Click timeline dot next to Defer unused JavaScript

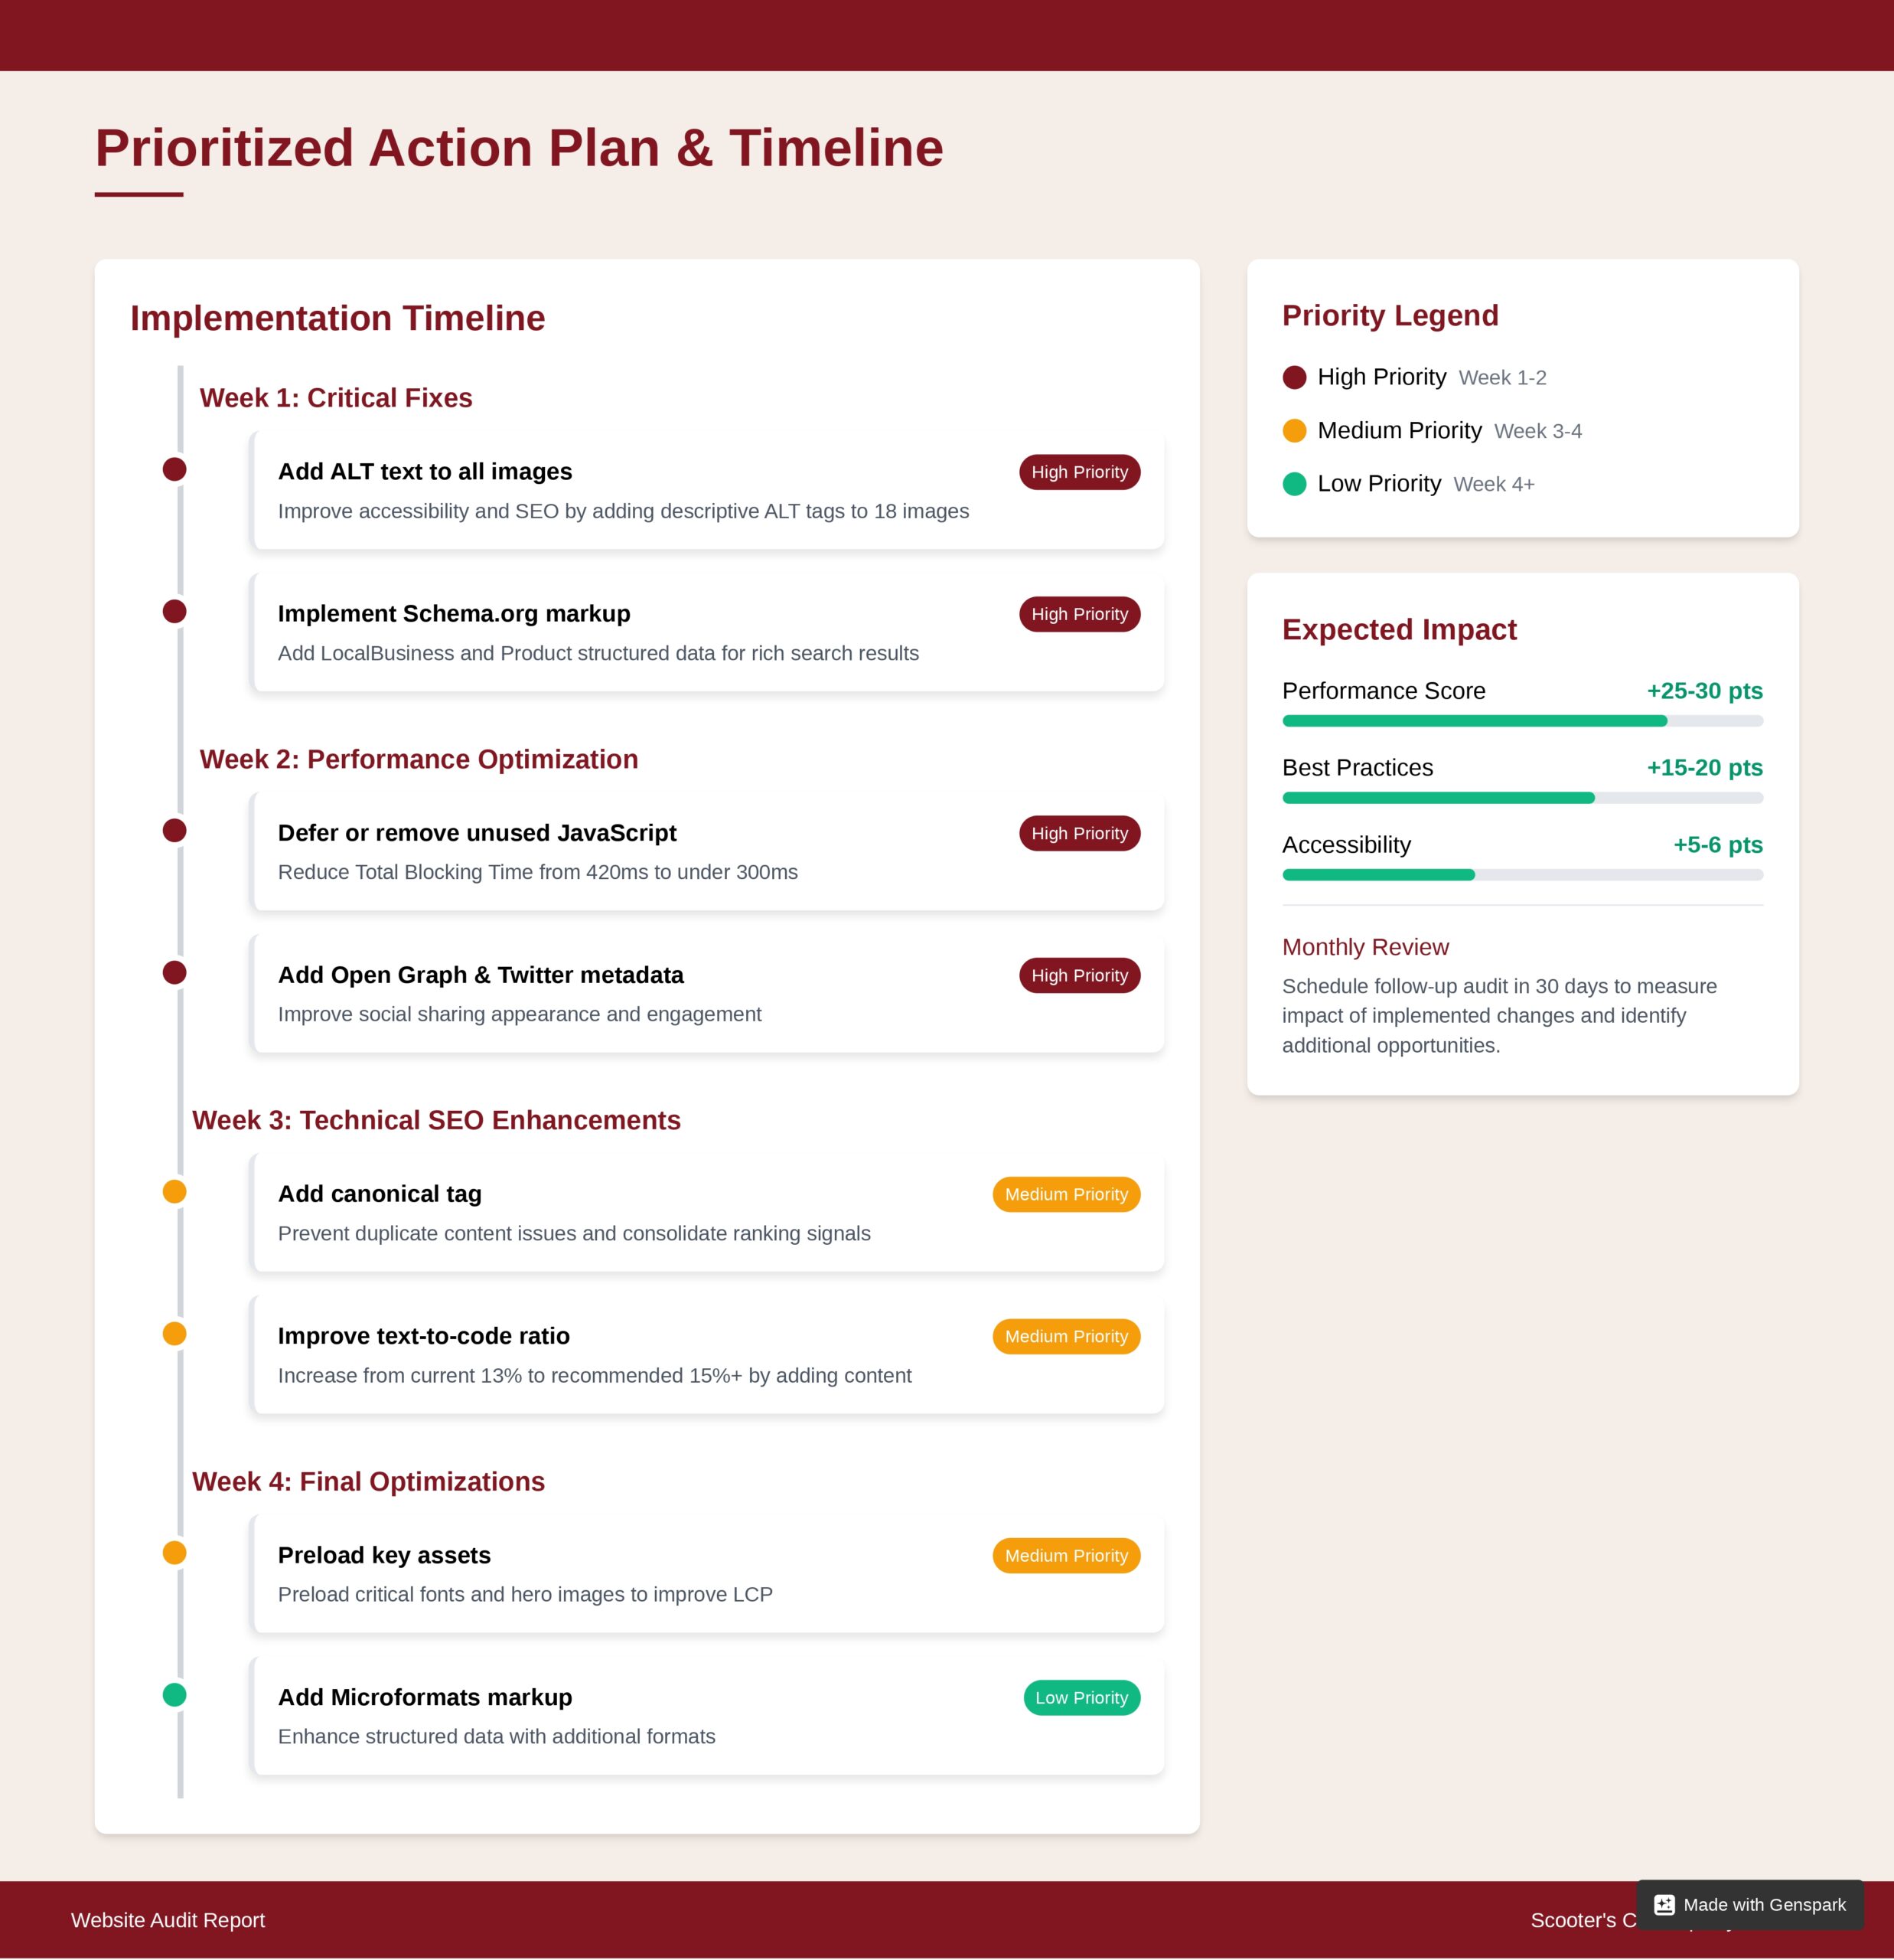click(x=175, y=831)
